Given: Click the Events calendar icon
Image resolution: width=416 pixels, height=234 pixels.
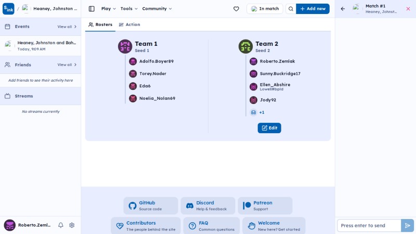Looking at the screenshot, I should [x=7, y=27].
